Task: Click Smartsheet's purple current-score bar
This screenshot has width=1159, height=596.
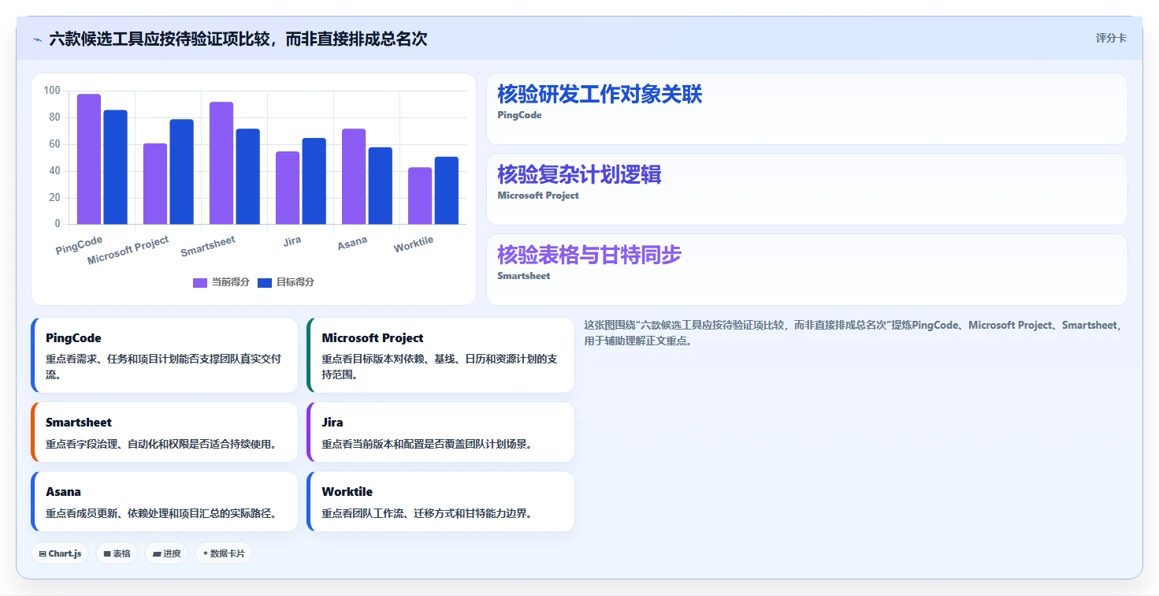Action: [x=221, y=163]
